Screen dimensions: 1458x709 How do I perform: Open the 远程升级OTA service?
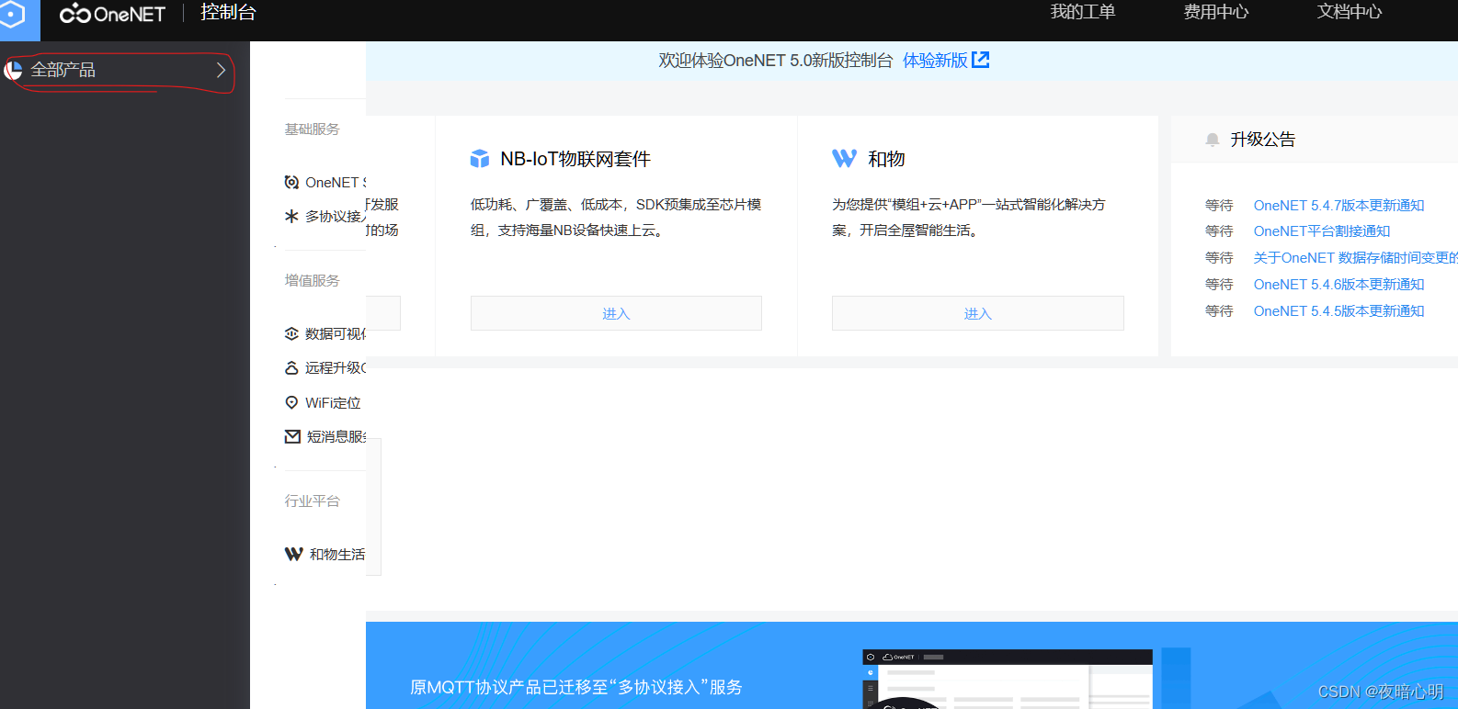(x=336, y=368)
